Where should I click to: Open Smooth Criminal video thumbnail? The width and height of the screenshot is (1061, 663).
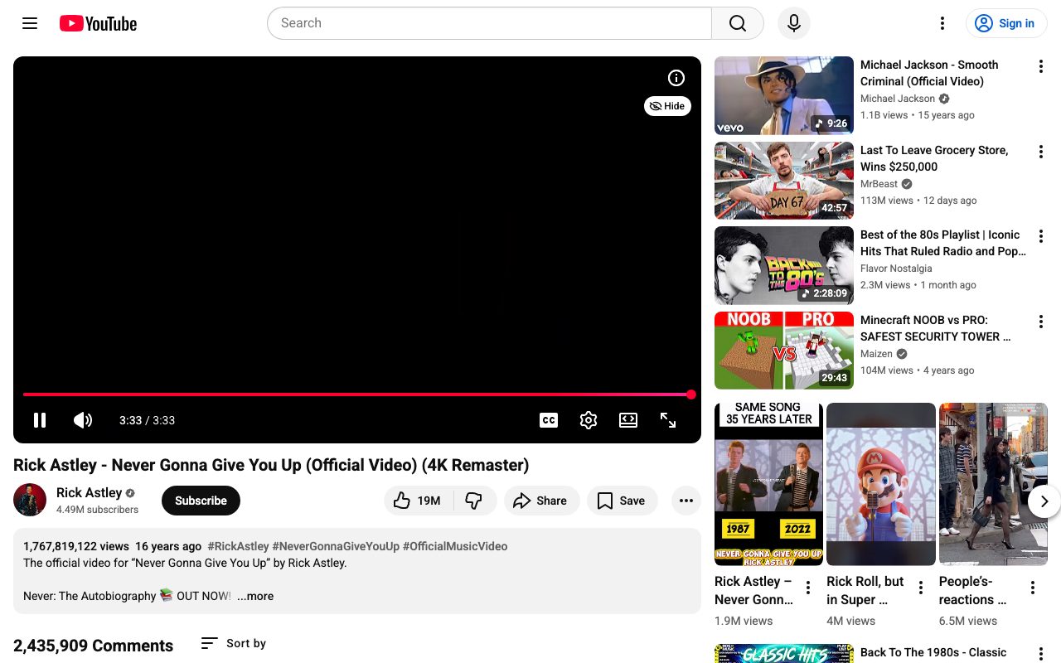[784, 95]
